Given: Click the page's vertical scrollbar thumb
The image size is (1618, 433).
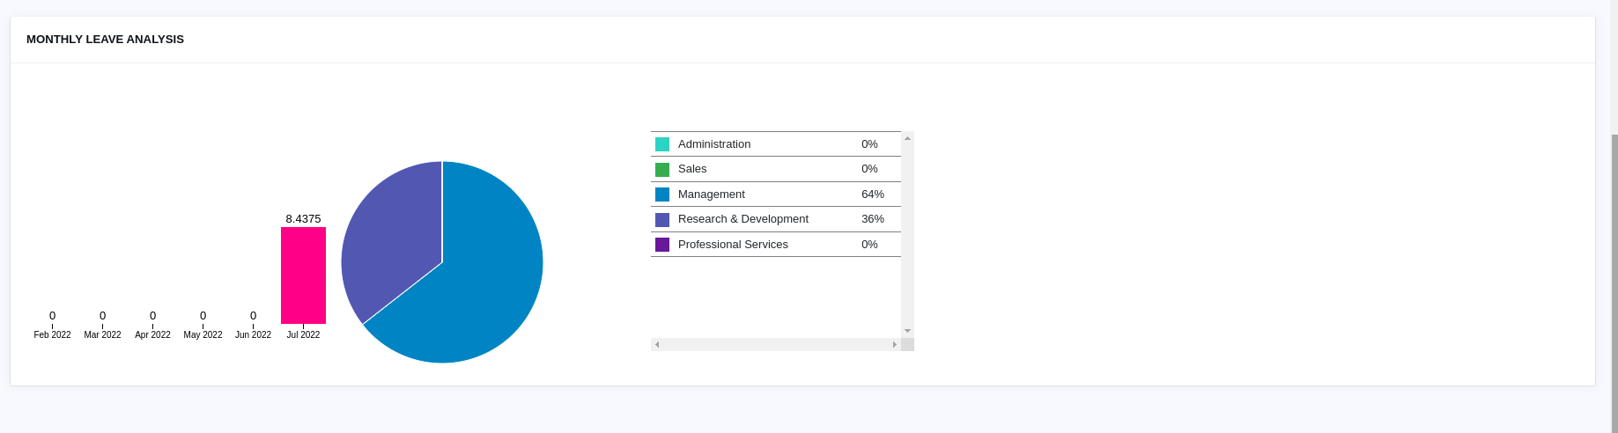Looking at the screenshot, I should (1614, 282).
